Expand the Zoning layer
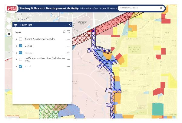 pyautogui.click(x=16, y=46)
